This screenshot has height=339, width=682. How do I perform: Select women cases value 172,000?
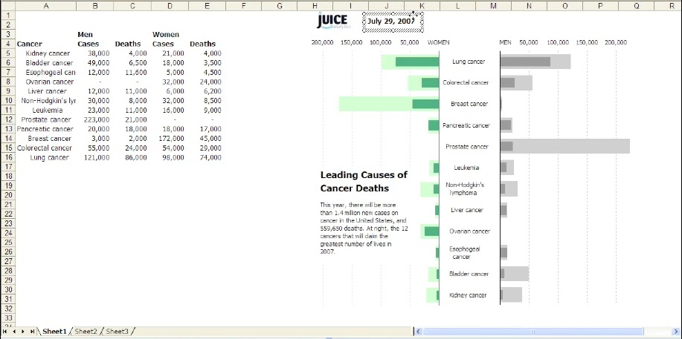171,139
